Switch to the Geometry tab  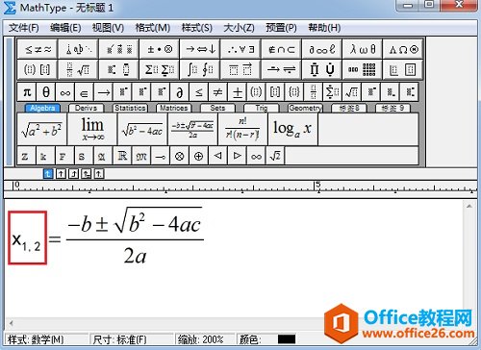coord(305,108)
